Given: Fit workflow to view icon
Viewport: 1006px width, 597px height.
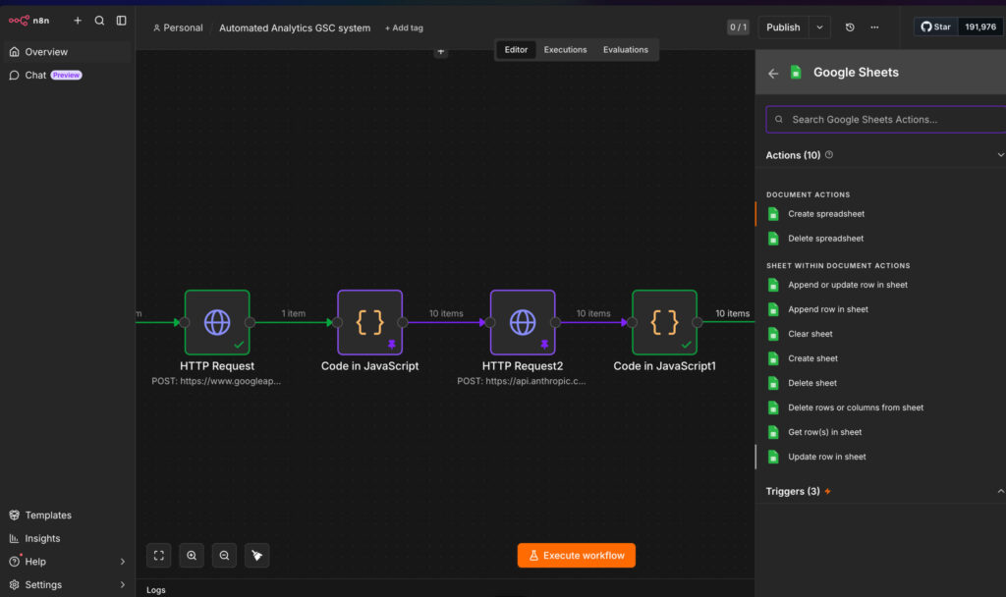Looking at the screenshot, I should [x=158, y=556].
